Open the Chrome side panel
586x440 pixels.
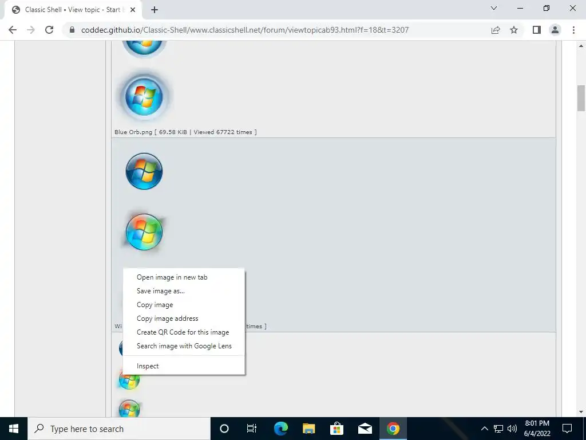coord(537,30)
